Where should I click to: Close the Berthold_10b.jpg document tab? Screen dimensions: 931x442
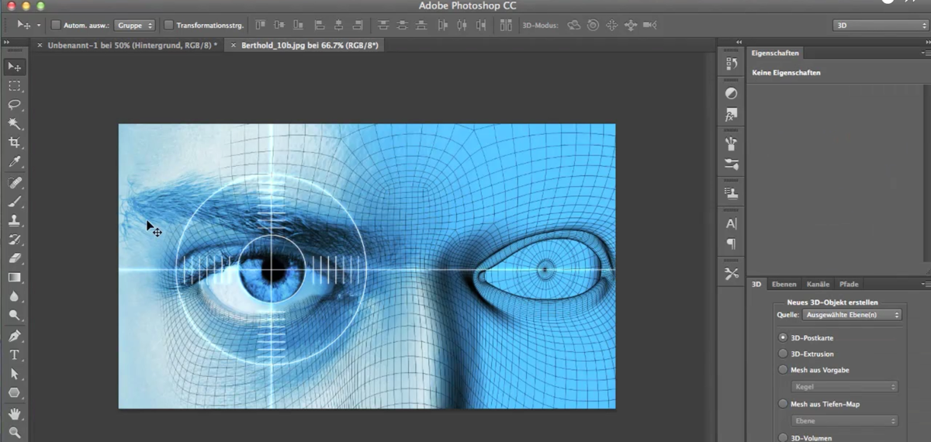[233, 45]
